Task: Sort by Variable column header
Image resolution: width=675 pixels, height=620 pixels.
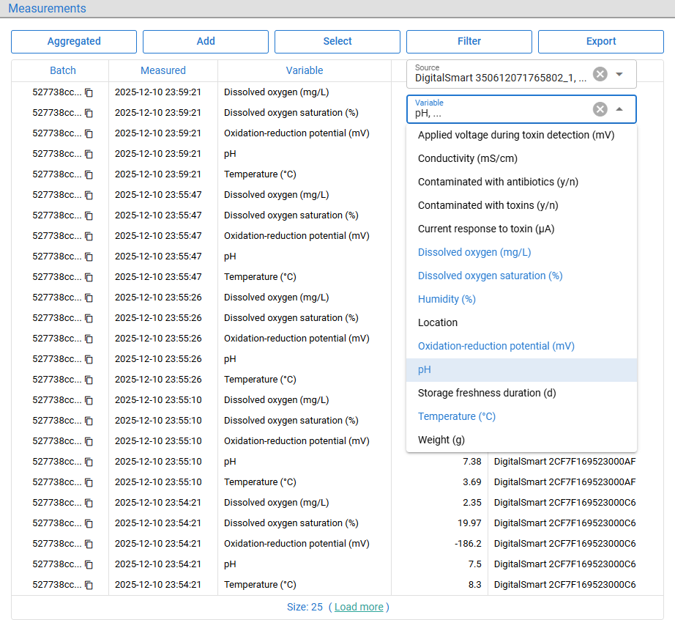Action: coord(305,70)
